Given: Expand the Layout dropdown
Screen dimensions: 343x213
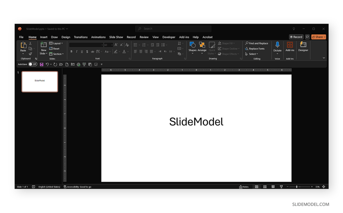Looking at the screenshot, I should [x=56, y=43].
